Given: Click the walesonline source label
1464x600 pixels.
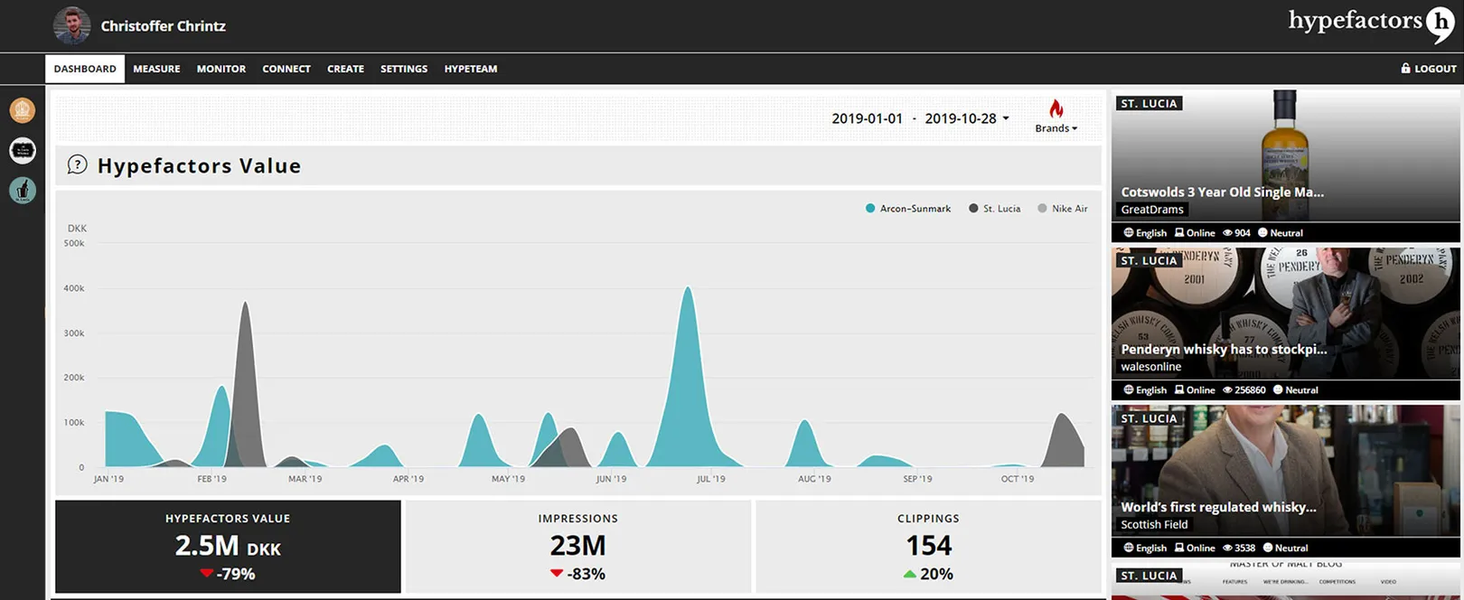Looking at the screenshot, I should [x=1151, y=367].
